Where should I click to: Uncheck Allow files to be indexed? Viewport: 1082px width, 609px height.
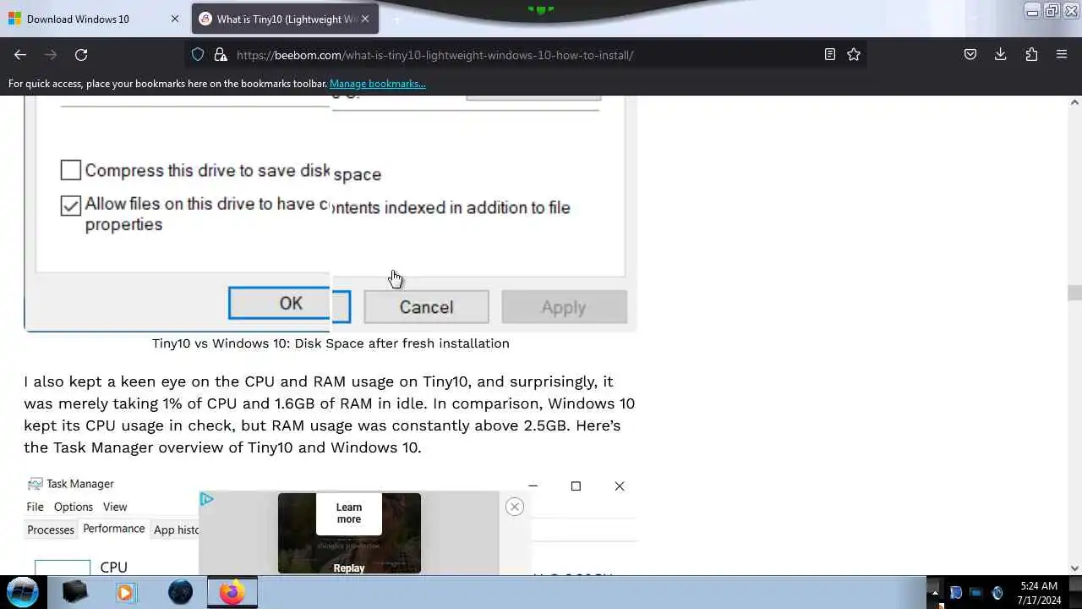click(x=71, y=206)
